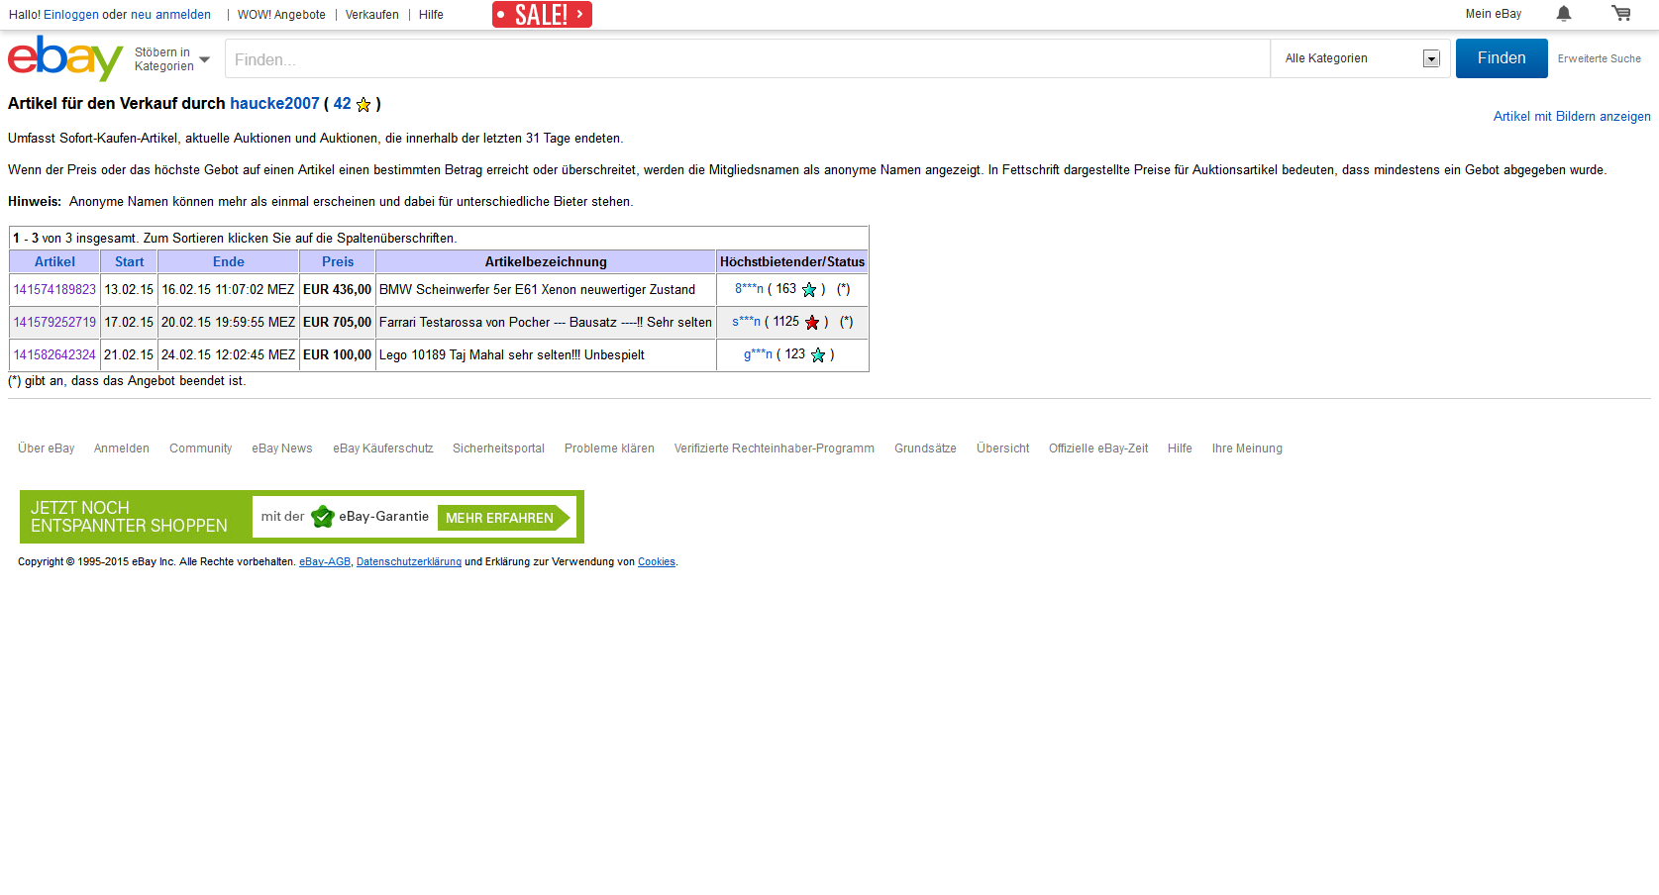Sort by the Artikel column header

coord(54,262)
